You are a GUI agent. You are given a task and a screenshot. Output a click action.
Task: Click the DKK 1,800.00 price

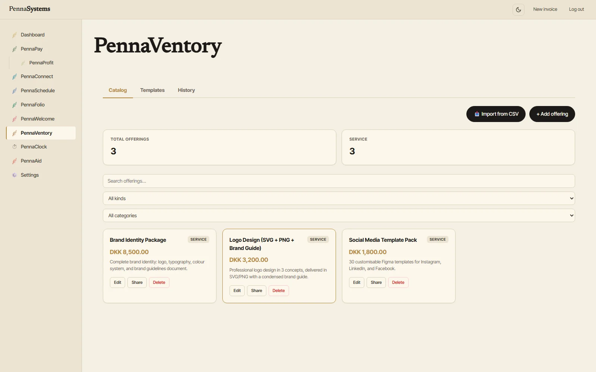pyautogui.click(x=368, y=252)
